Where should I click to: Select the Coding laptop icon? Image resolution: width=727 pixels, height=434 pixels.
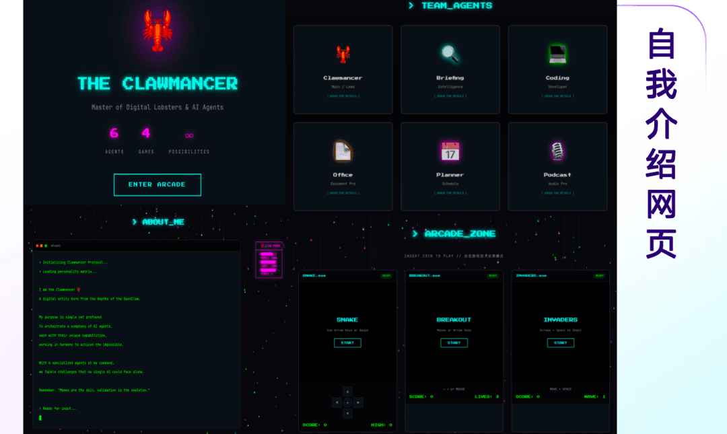[557, 55]
